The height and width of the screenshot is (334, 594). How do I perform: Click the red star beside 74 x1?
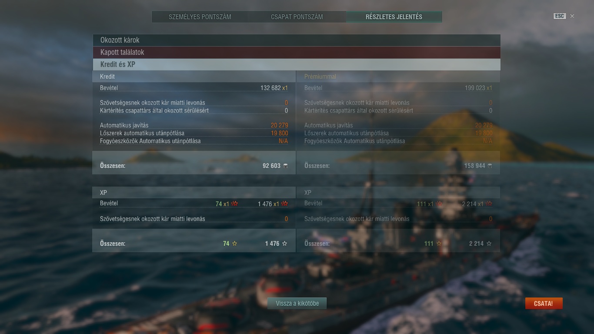235,204
